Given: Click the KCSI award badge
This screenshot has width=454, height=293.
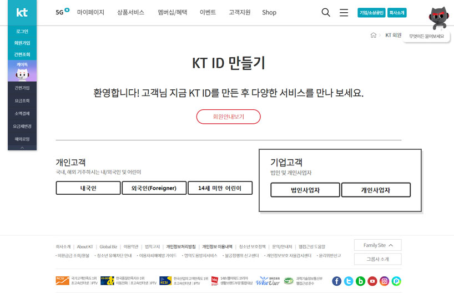Looking at the screenshot, I should point(165,281).
